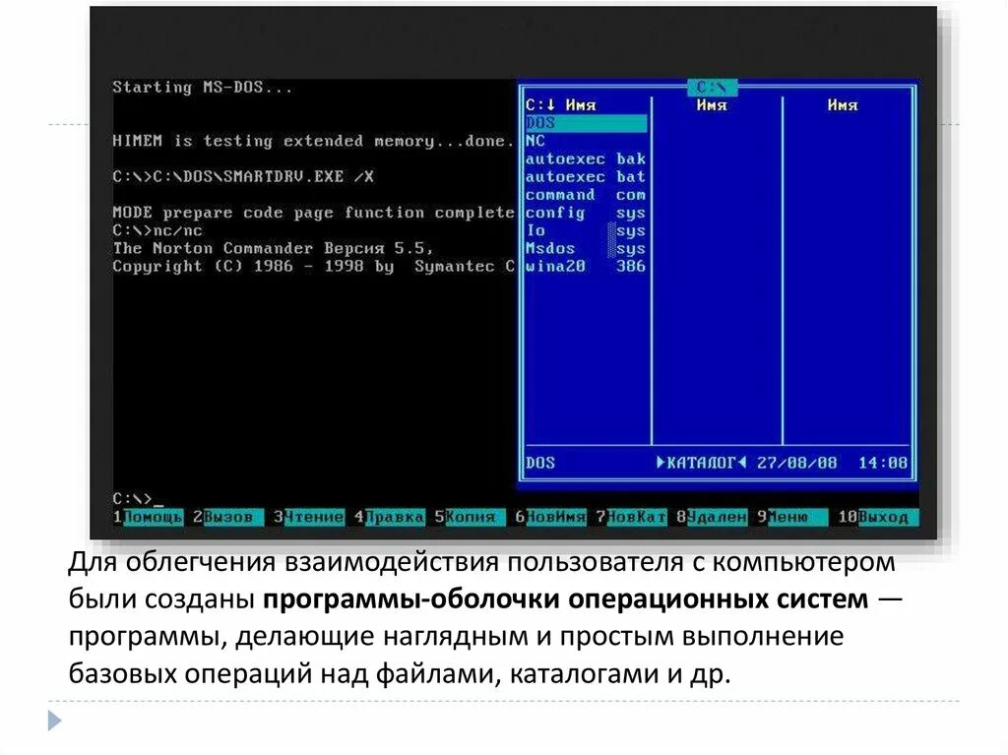Select the config sys file
1008x755 pixels.
tap(586, 213)
